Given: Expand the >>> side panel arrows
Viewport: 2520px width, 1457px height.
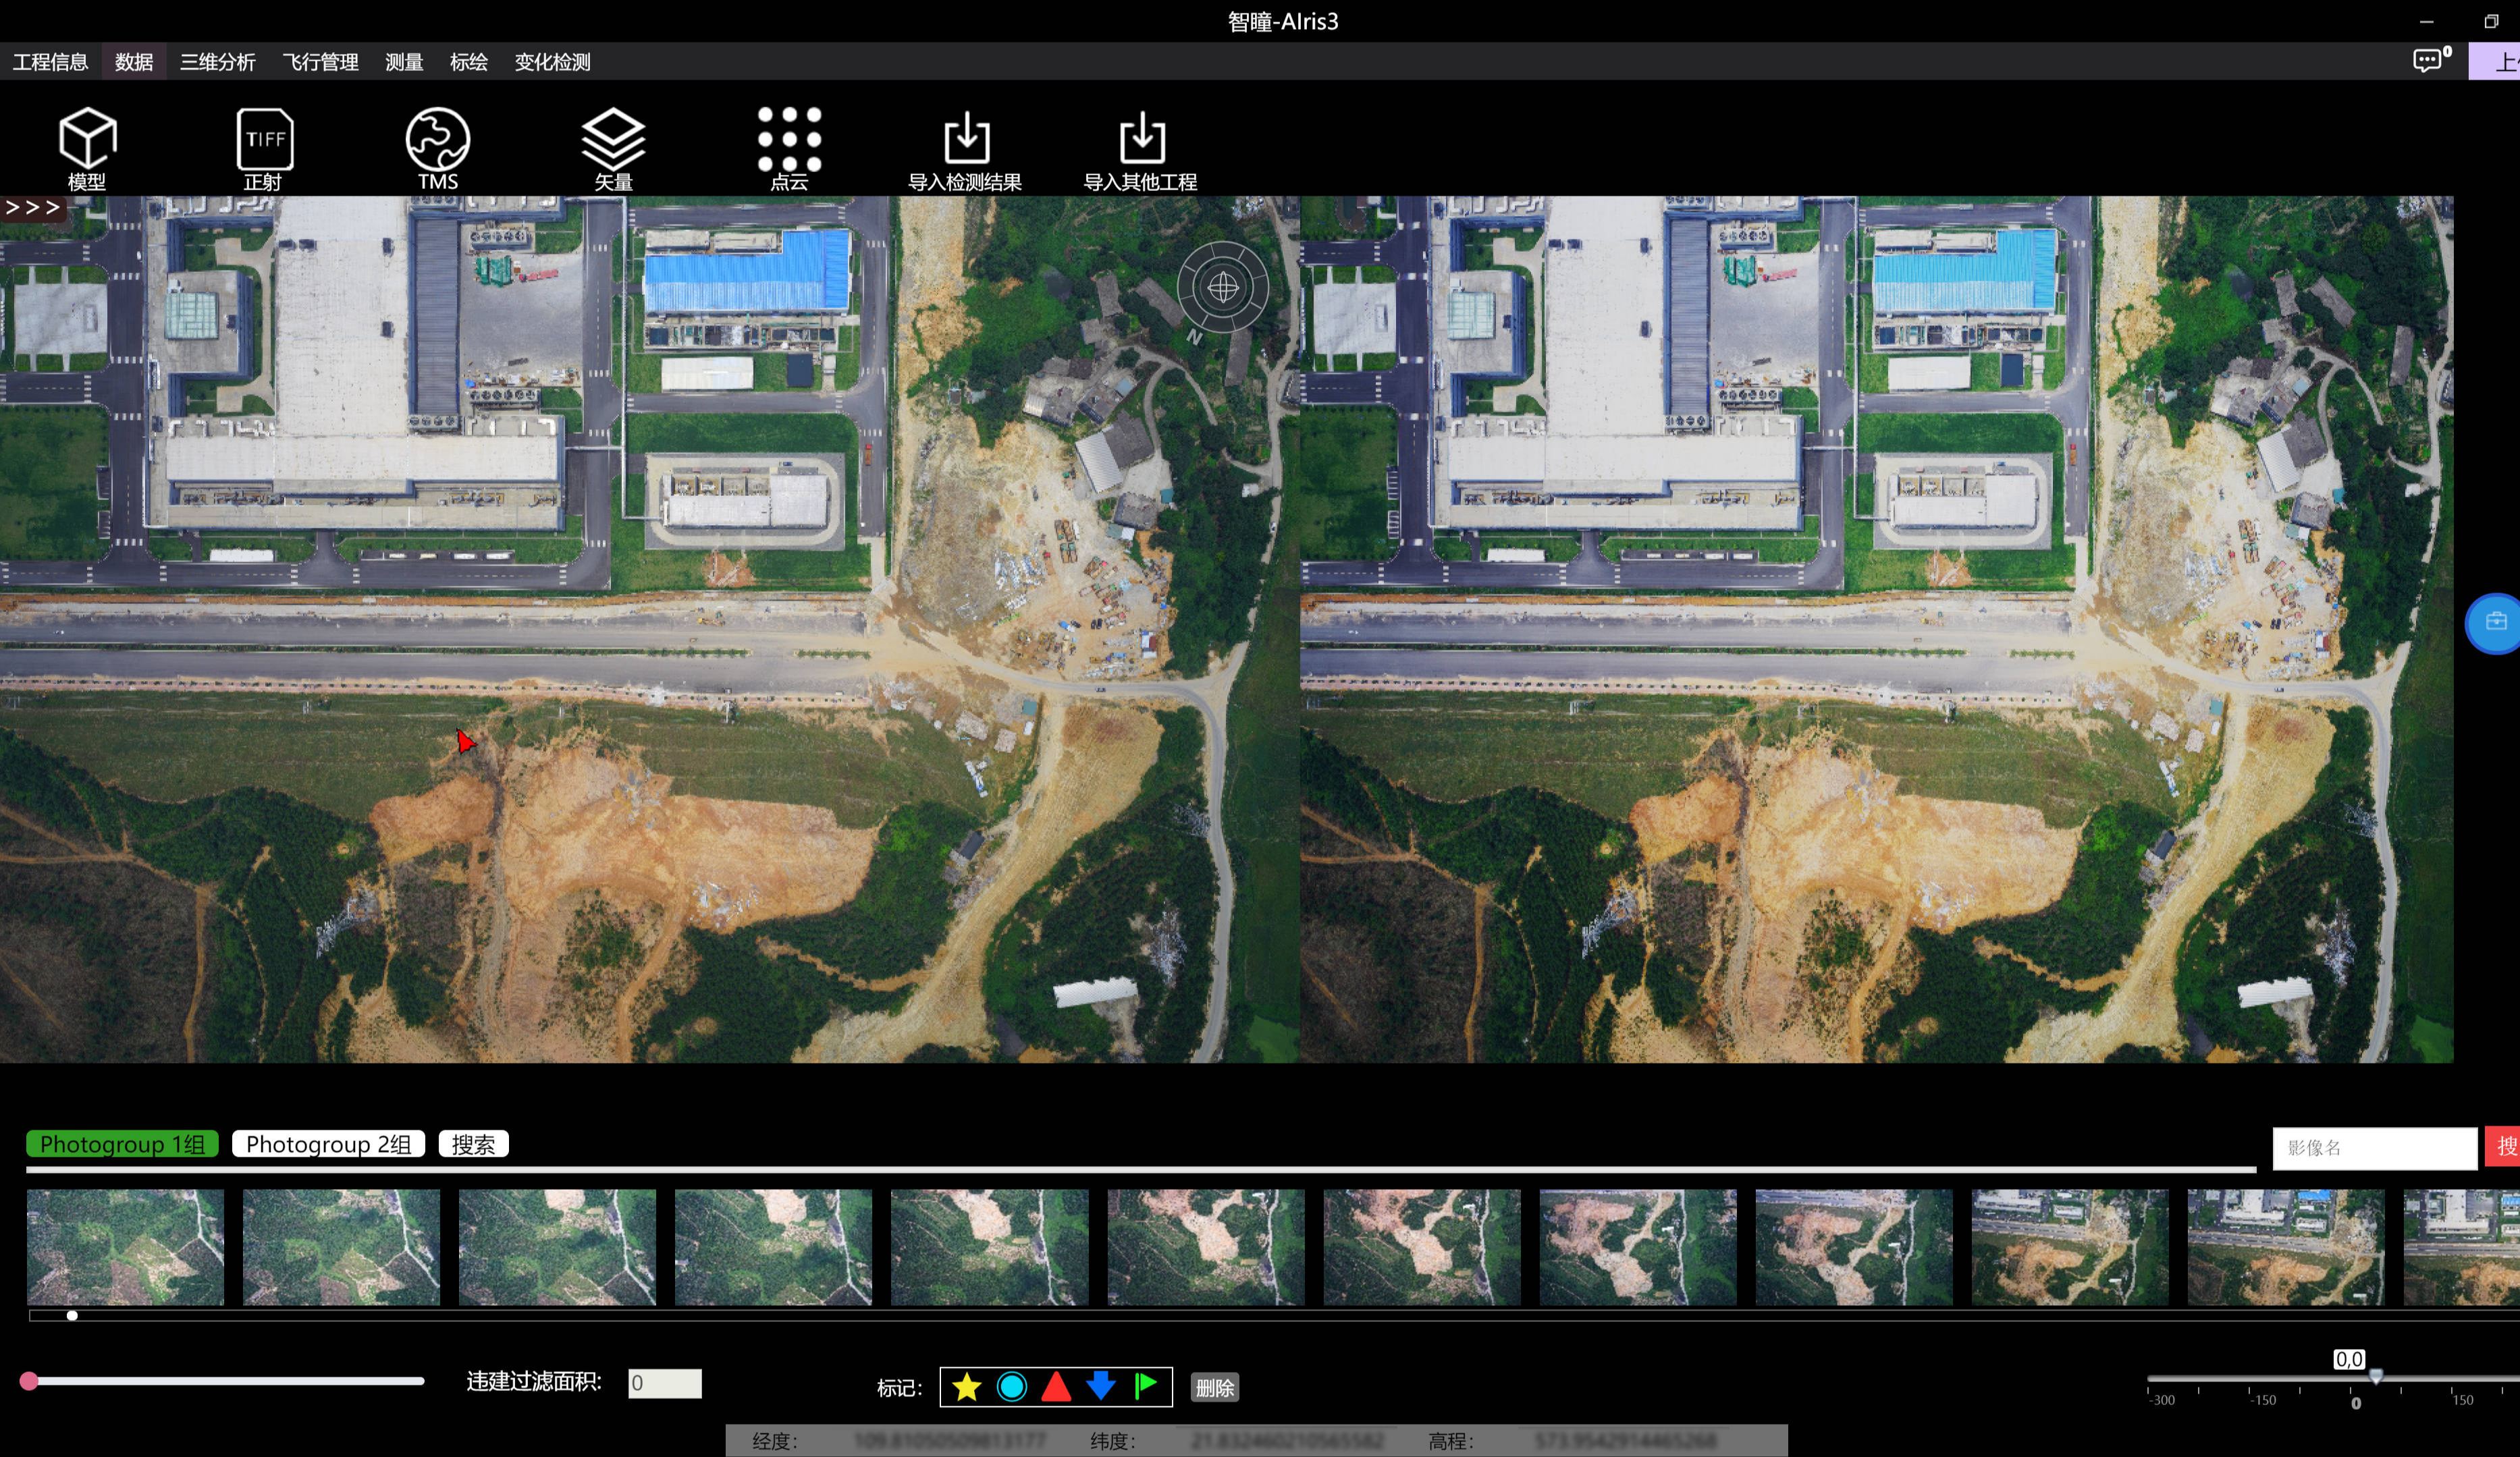Looking at the screenshot, I should (x=32, y=208).
